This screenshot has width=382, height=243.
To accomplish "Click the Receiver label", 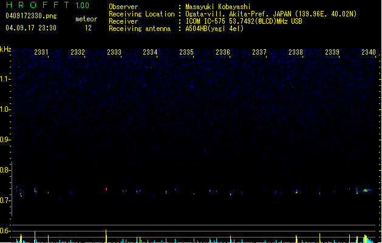I will pos(123,21).
